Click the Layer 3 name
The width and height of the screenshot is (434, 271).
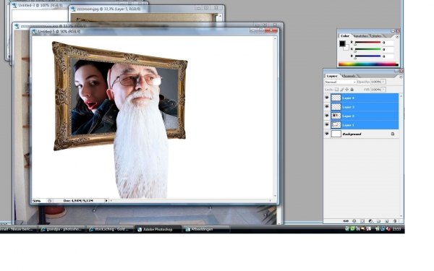(x=348, y=107)
